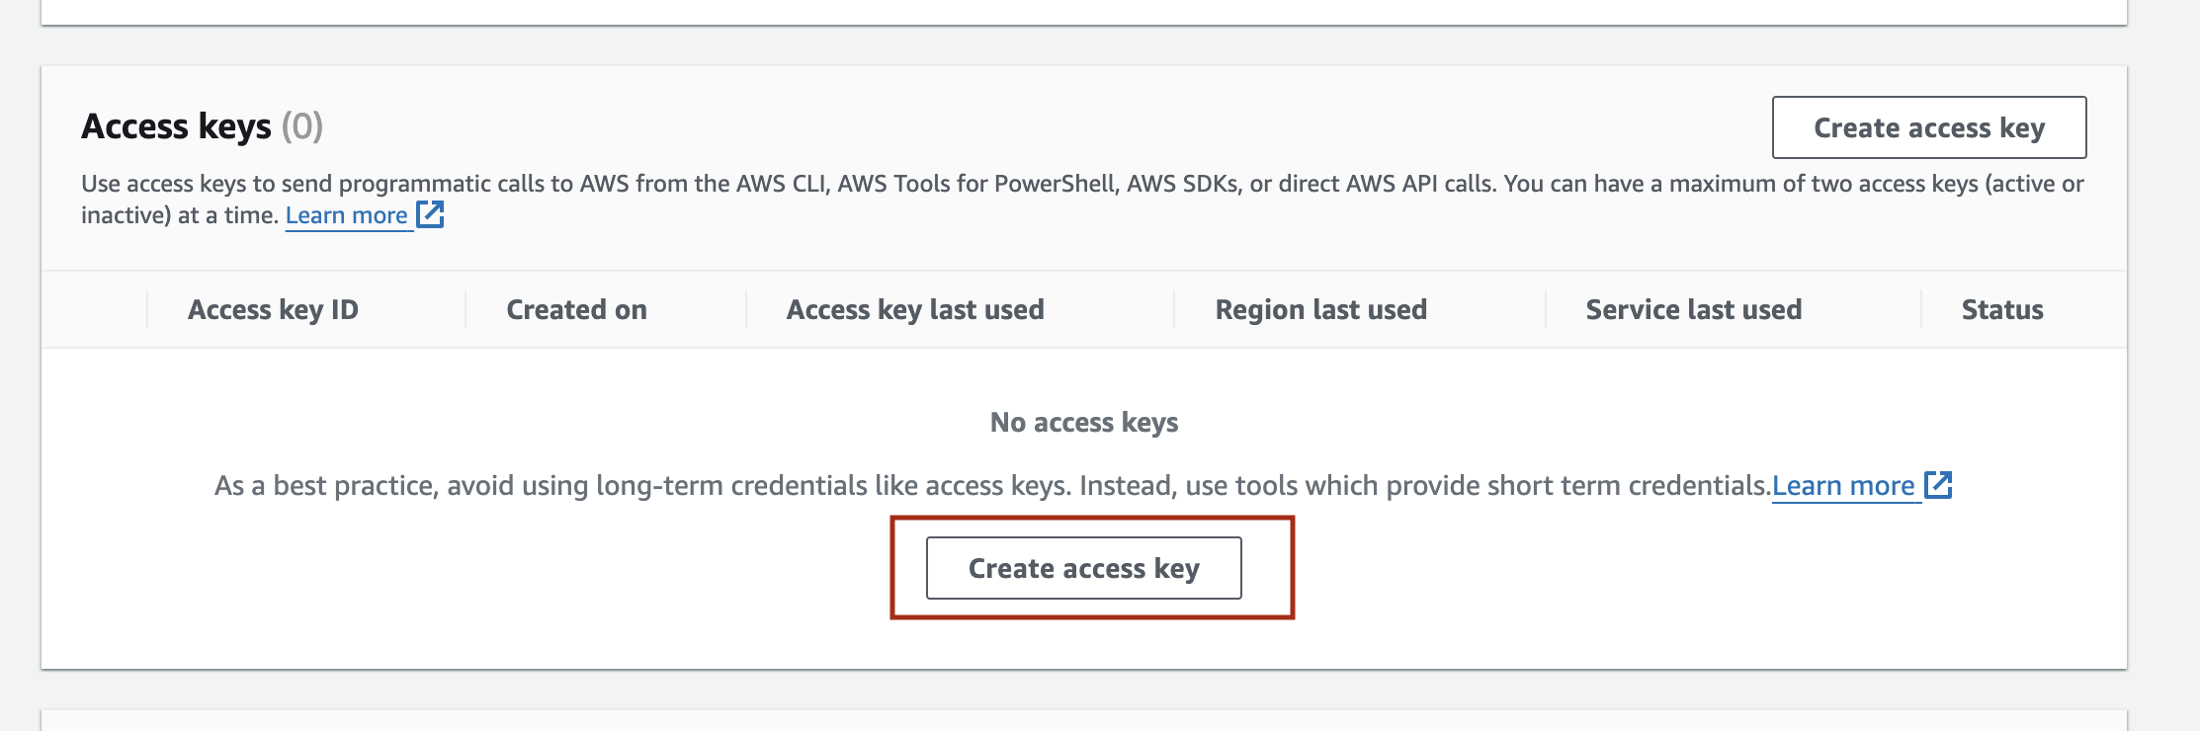
Task: Click the No access keys message
Action: click(x=1084, y=422)
